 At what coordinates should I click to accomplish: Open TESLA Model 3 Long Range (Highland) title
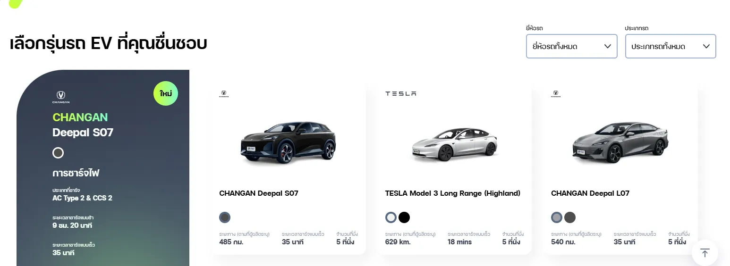(452, 193)
